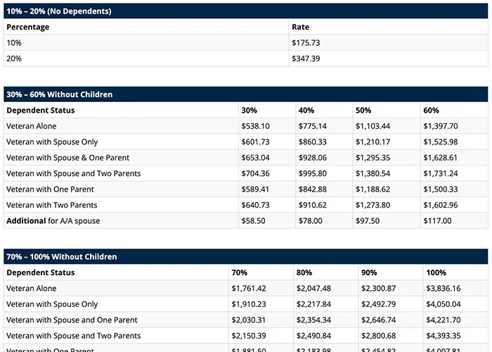This screenshot has height=352, width=492.
Task: Click the $860.33 Veteran with Spouse Only value
Action: tap(313, 142)
